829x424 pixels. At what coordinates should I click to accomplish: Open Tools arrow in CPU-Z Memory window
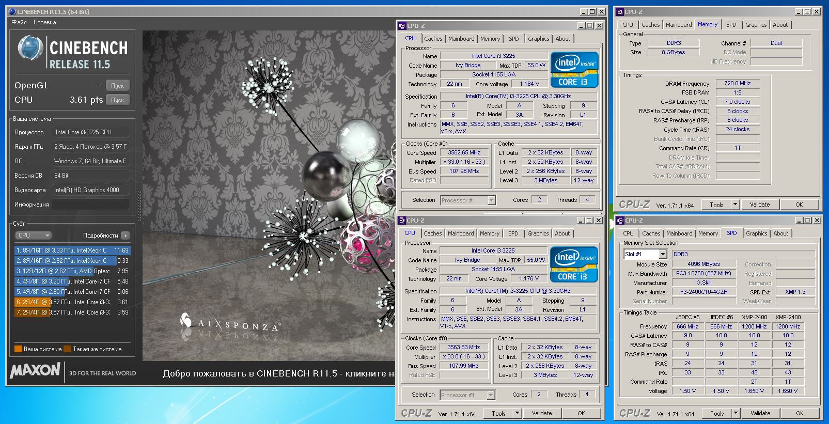(x=736, y=205)
